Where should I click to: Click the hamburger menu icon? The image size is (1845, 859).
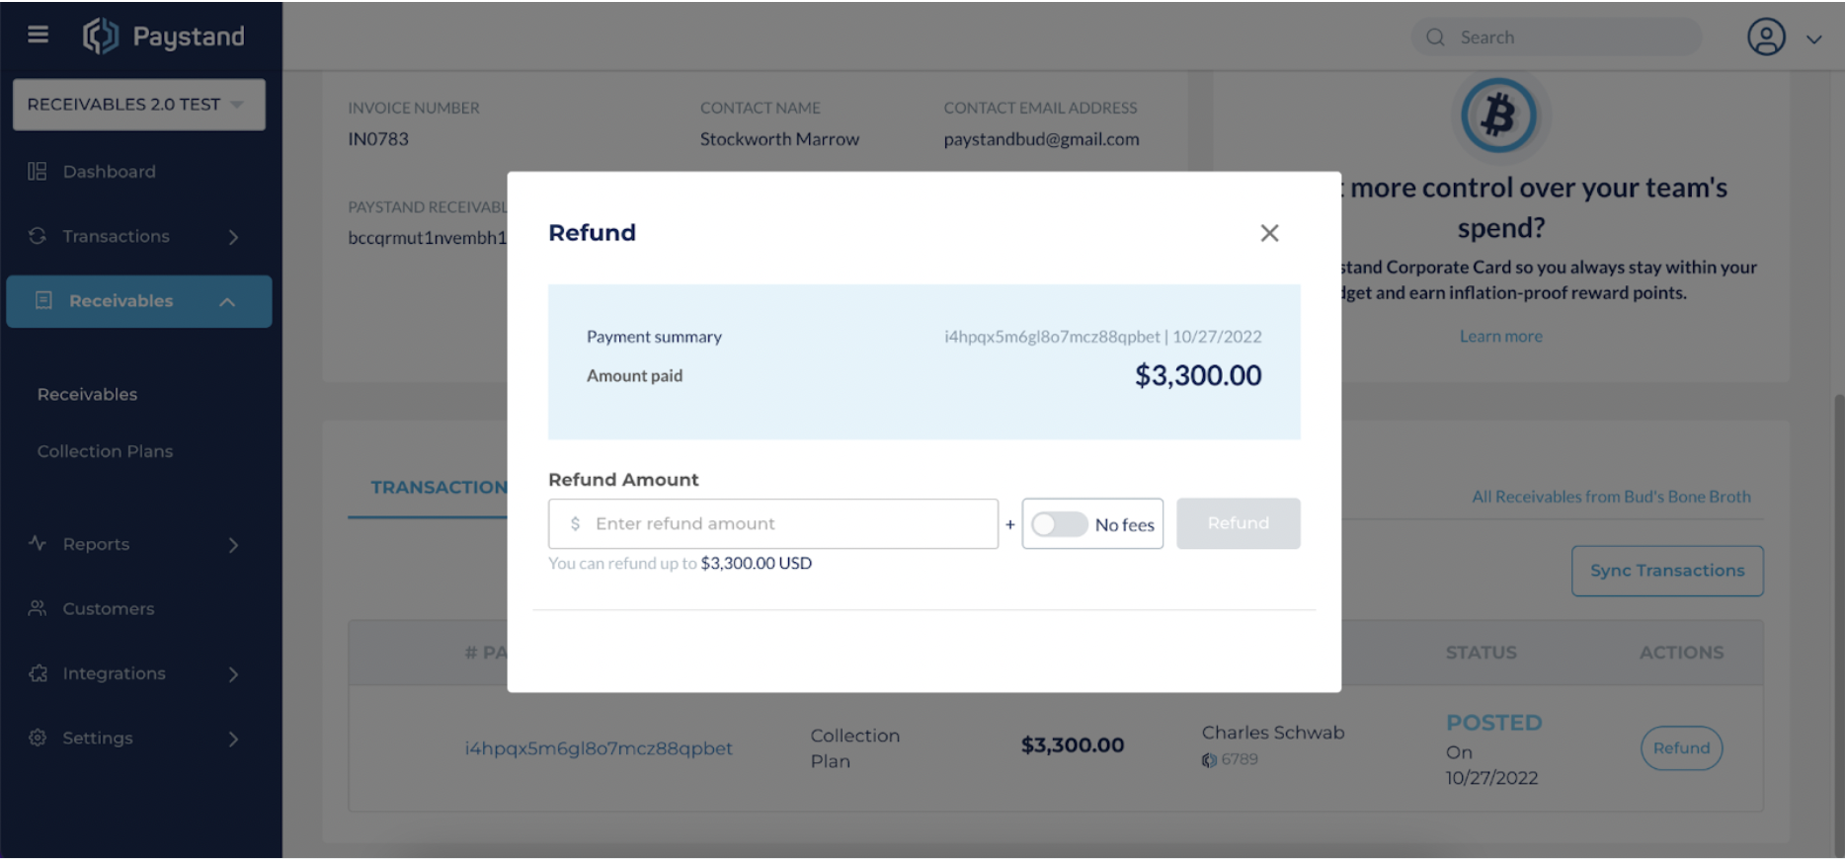[38, 36]
